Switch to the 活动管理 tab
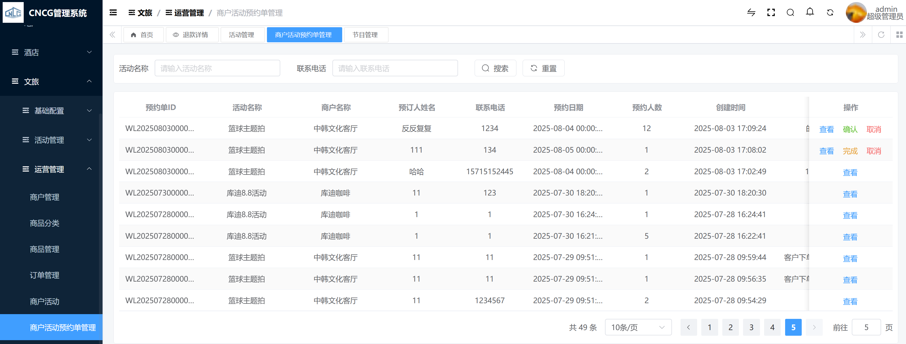 242,35
